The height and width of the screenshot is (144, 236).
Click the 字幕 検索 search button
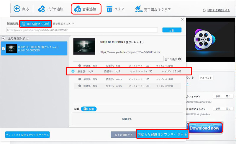pos(89,109)
